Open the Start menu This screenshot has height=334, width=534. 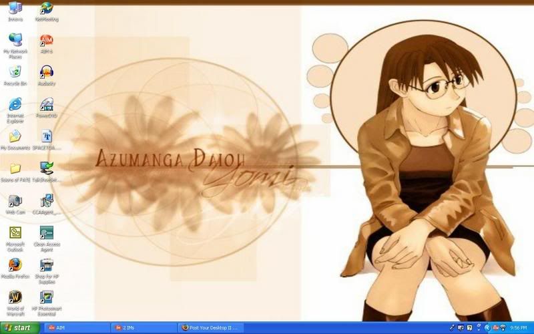[20, 328]
